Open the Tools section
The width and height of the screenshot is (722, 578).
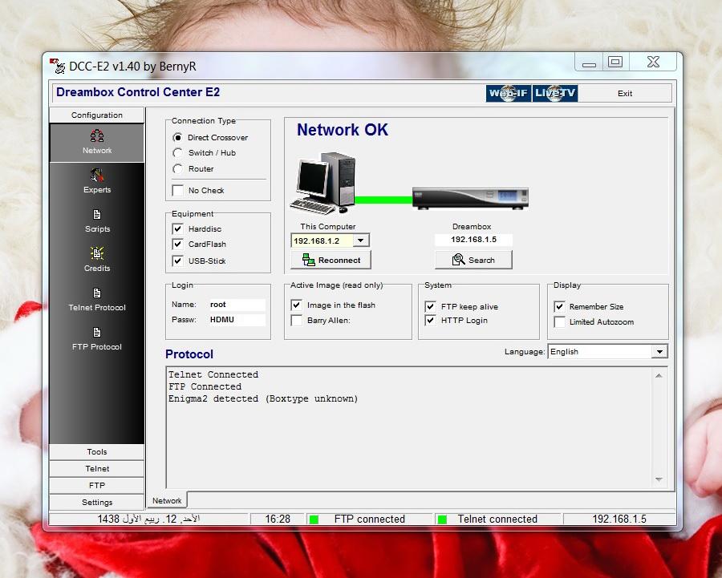(x=97, y=452)
